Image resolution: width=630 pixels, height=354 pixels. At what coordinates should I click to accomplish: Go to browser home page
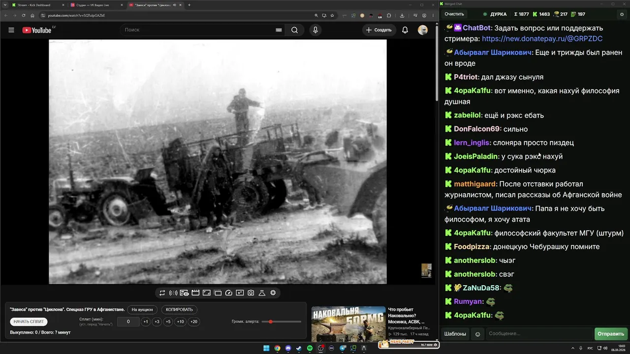(32, 15)
